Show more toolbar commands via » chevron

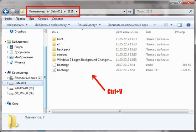[155, 25]
